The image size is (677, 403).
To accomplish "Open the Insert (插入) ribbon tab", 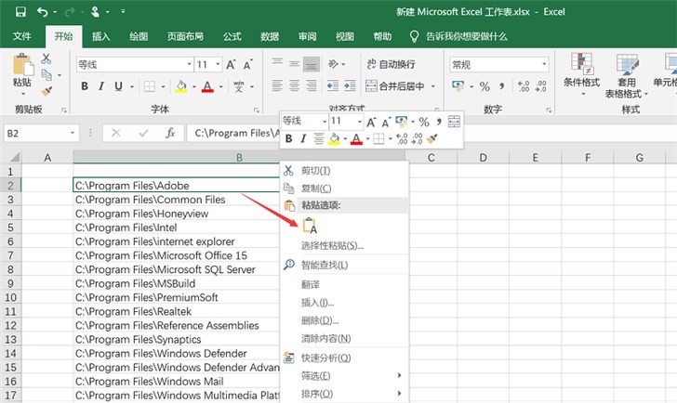I will pyautogui.click(x=101, y=36).
